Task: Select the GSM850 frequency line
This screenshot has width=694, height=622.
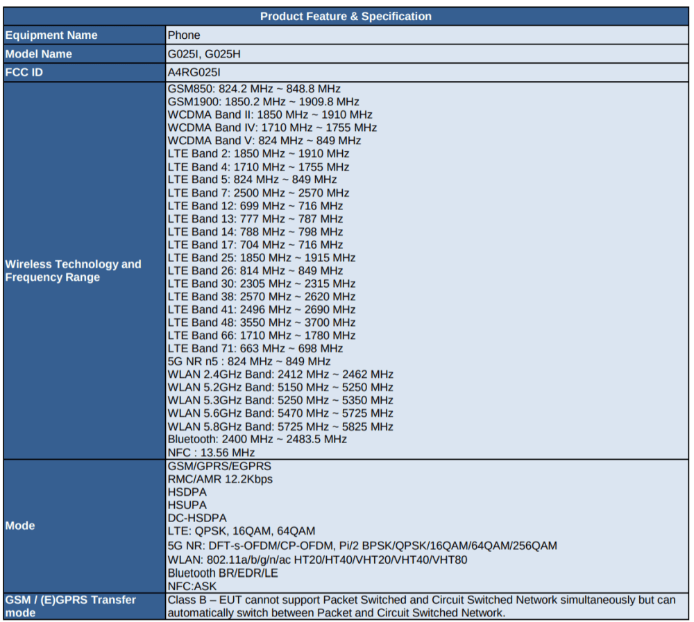Action: point(254,89)
